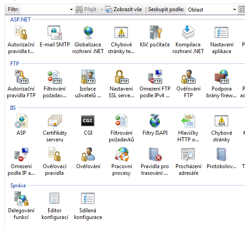The width and height of the screenshot is (245, 227).
Task: Collapse the Správa group header
Action: tap(18, 186)
